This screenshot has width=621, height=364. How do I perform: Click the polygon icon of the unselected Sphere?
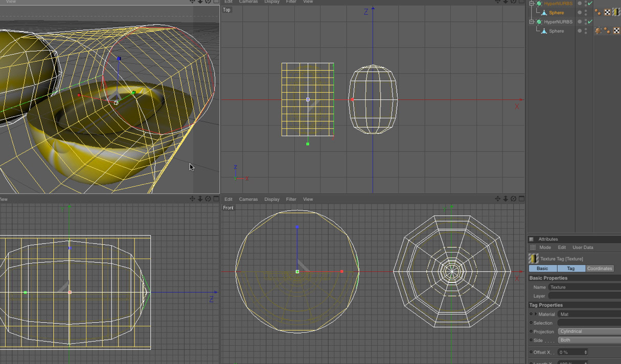[544, 31]
